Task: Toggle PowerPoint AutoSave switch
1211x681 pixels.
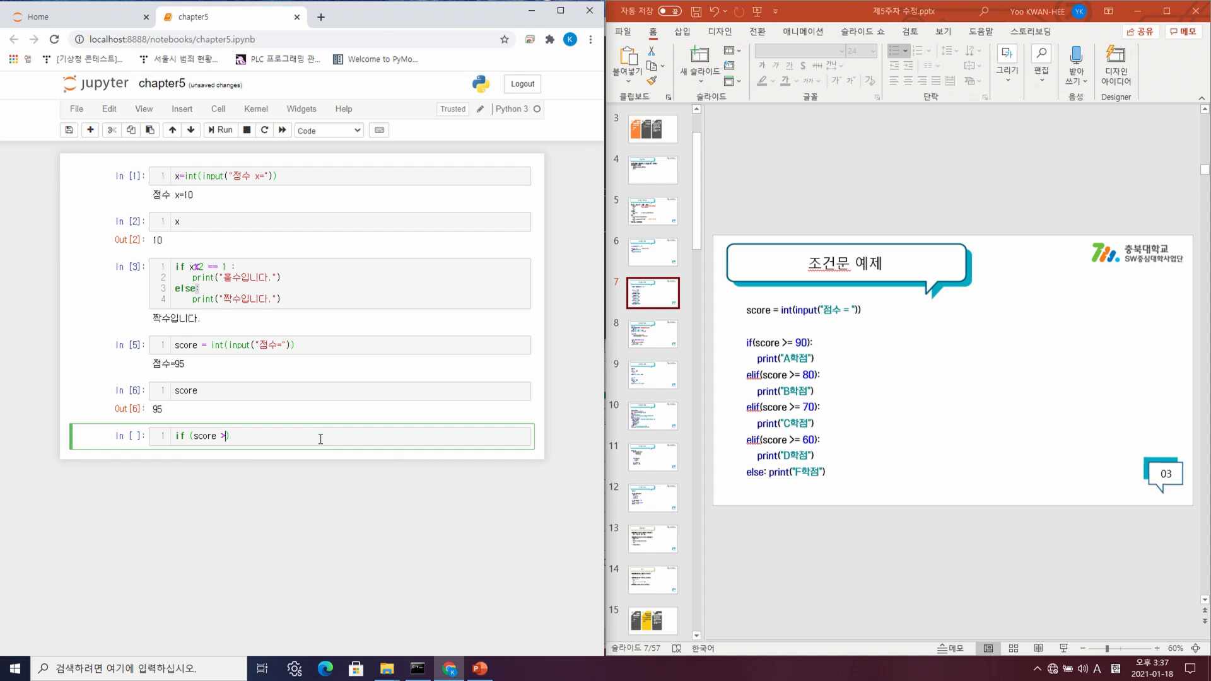Action: tap(669, 11)
